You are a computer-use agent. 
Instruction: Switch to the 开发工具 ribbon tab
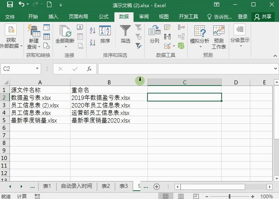(188, 17)
